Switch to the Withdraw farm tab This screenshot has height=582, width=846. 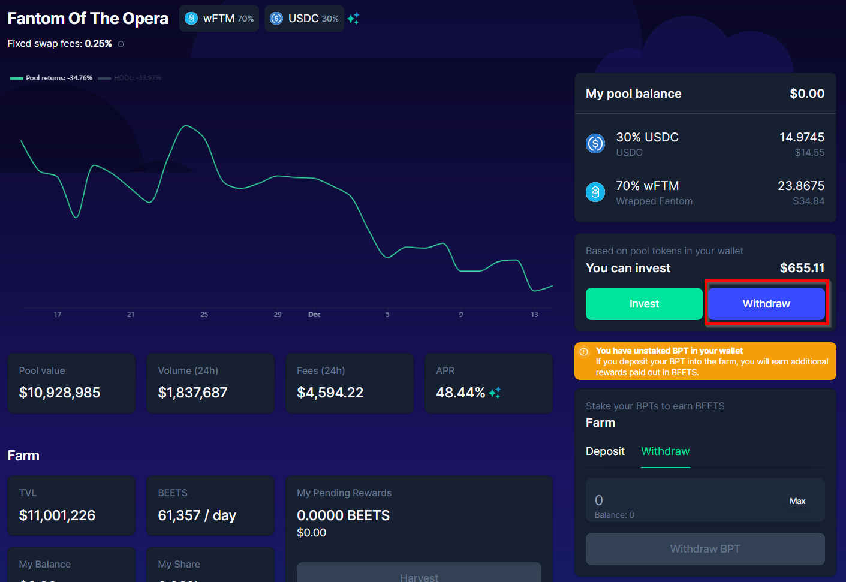[666, 451]
